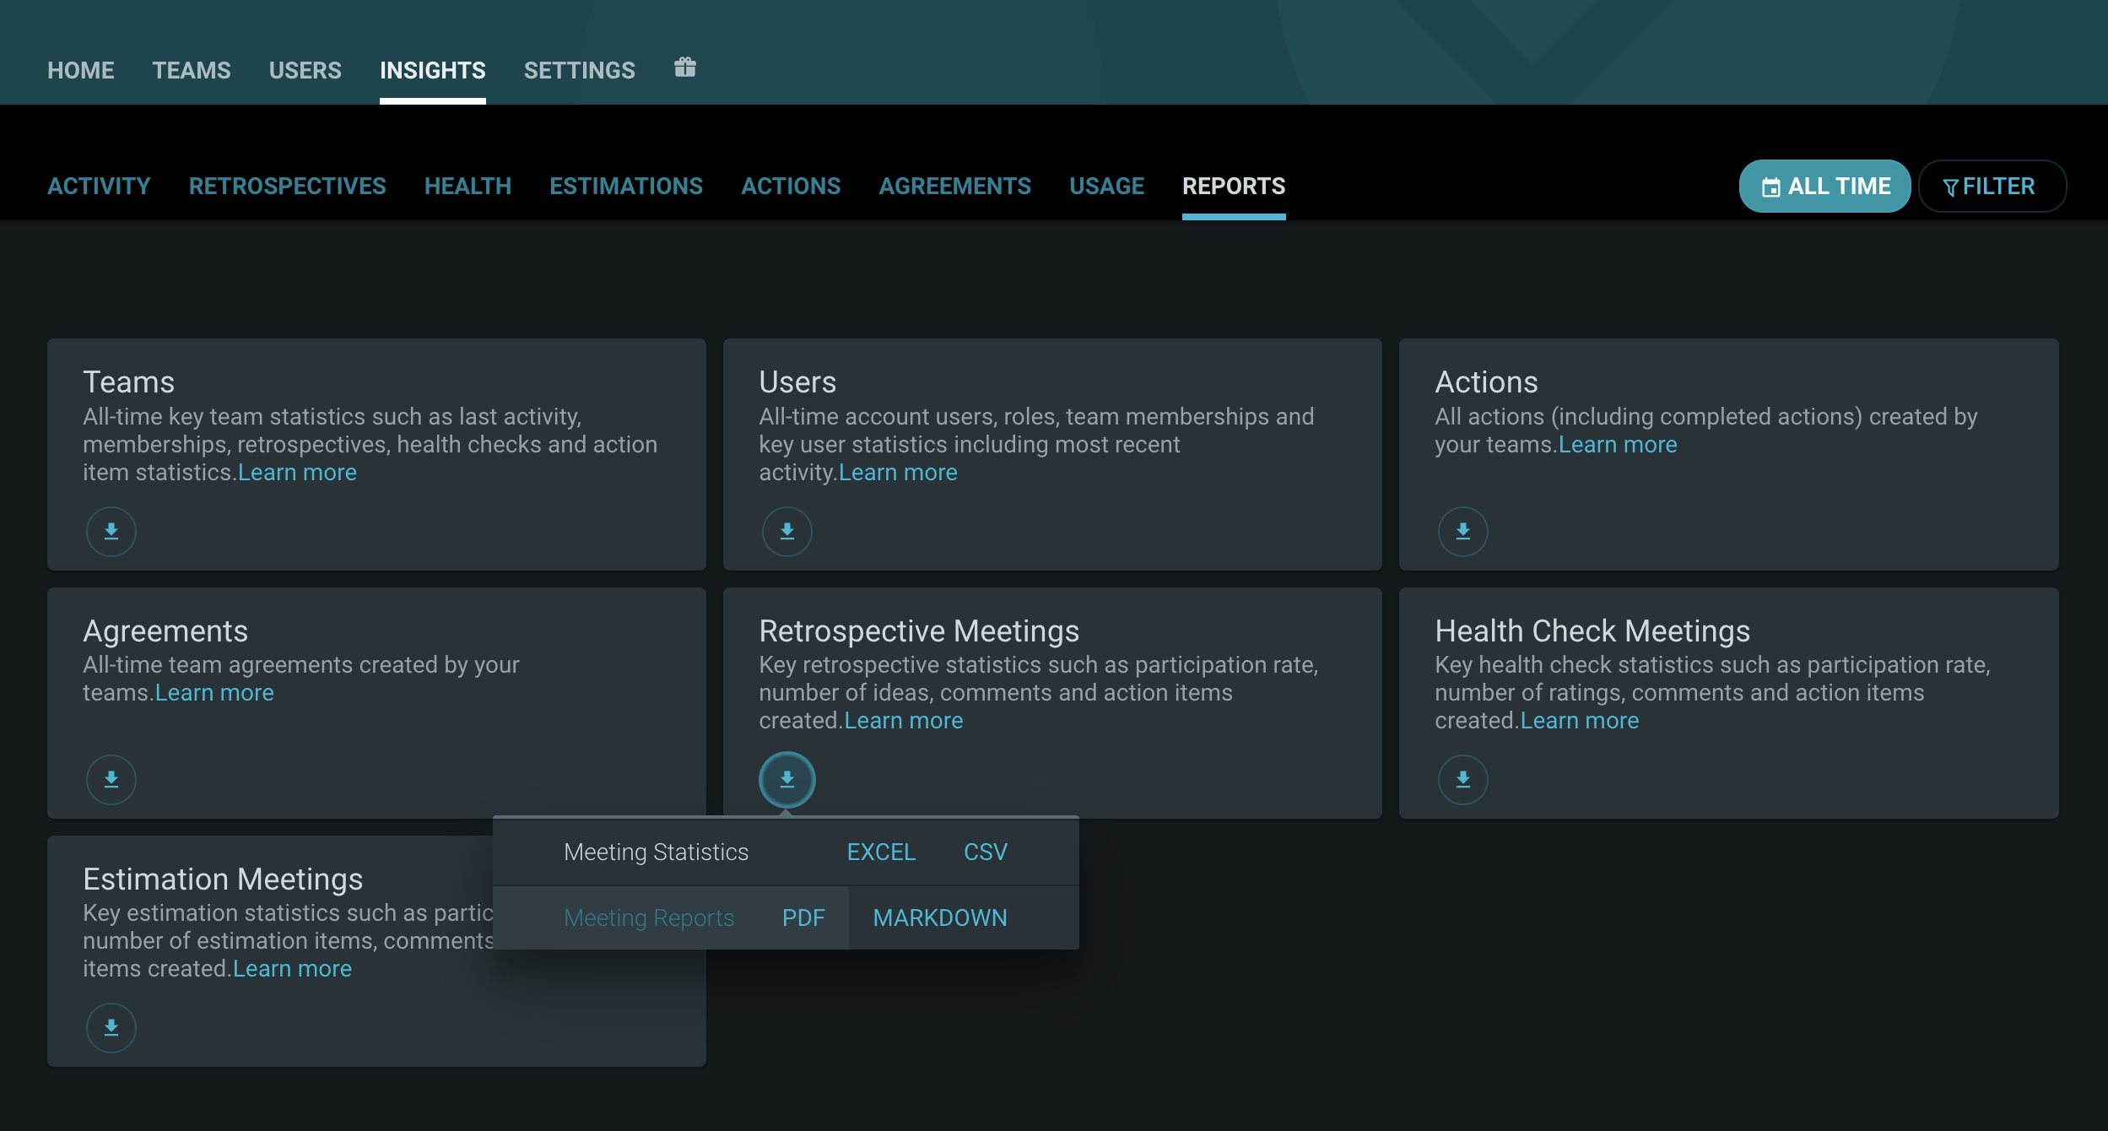This screenshot has height=1131, width=2108.
Task: Switch to the Usage insights tab
Action: (x=1106, y=187)
